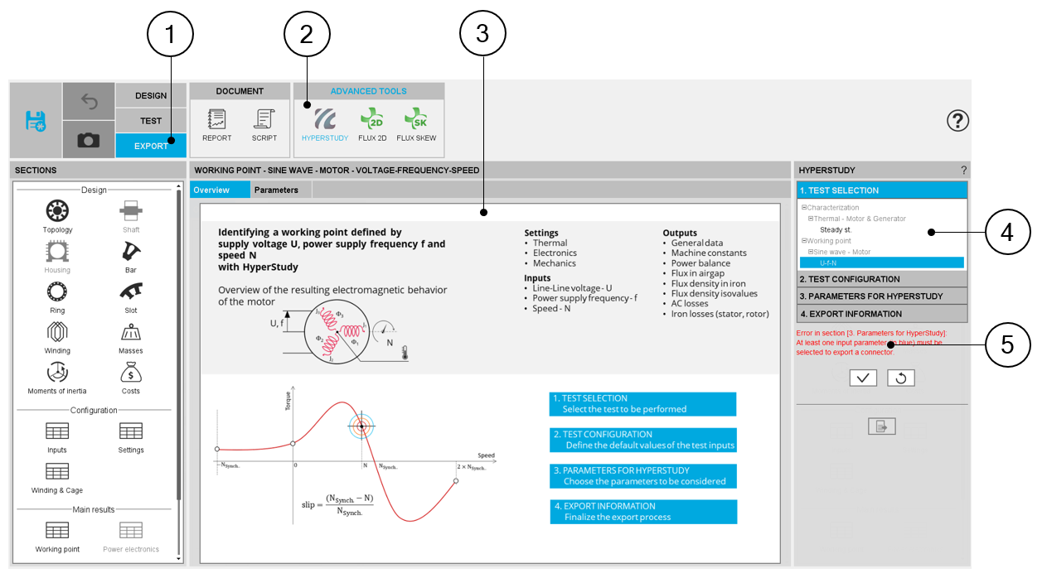Click the blue '1. TEST SELECTION' overview box
The height and width of the screenshot is (578, 1047).
(643, 403)
